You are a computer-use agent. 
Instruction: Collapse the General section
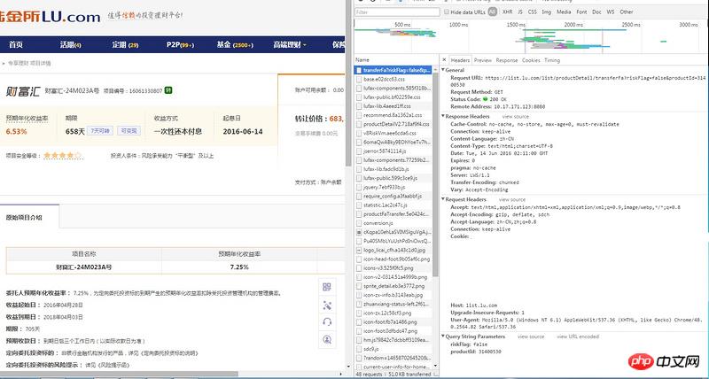443,70
